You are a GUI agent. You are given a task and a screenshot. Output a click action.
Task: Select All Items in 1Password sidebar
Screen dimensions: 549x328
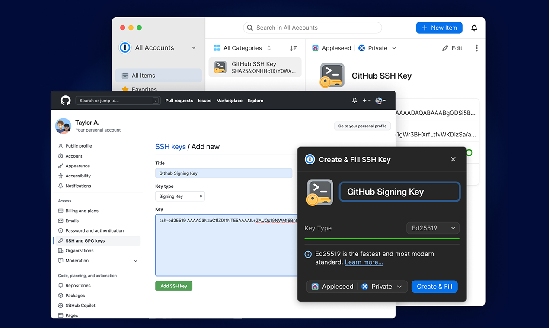tap(158, 75)
